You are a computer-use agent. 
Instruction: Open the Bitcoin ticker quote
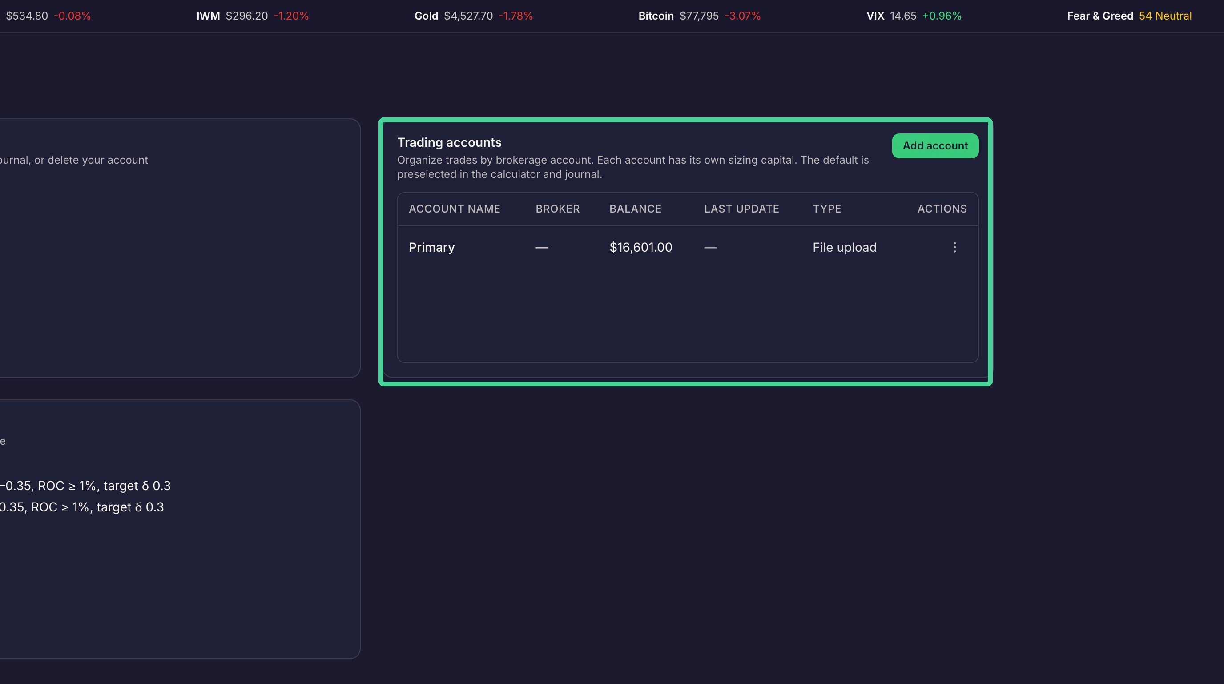point(700,16)
